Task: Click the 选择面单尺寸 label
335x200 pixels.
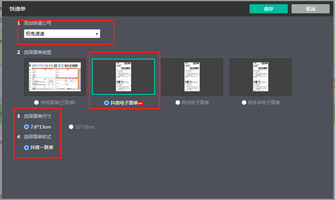Action: pyautogui.click(x=37, y=116)
